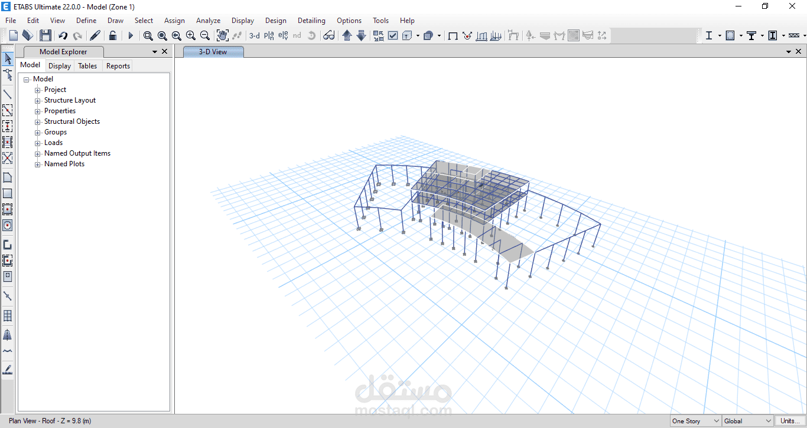Viewport: 807px width, 428px height.
Task: Toggle the Lock/Unlock Model padlock
Action: [112, 35]
